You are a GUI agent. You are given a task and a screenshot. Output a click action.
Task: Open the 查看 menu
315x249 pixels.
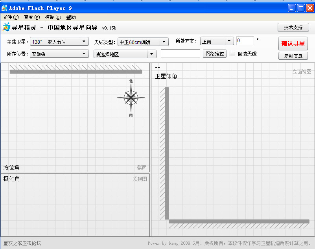coord(31,17)
